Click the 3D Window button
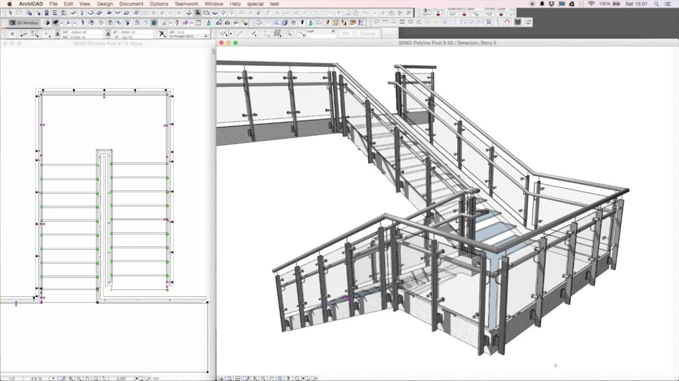679x381 pixels. point(24,23)
